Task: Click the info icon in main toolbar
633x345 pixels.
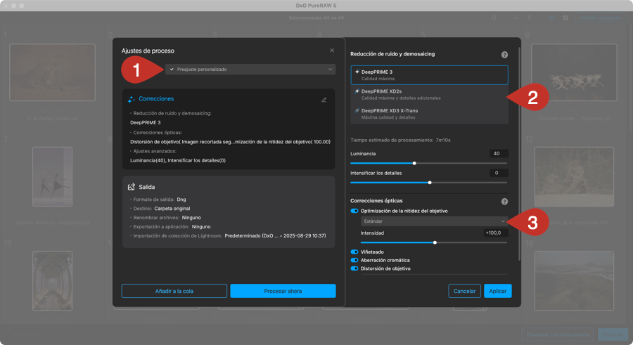Action: tap(493, 18)
